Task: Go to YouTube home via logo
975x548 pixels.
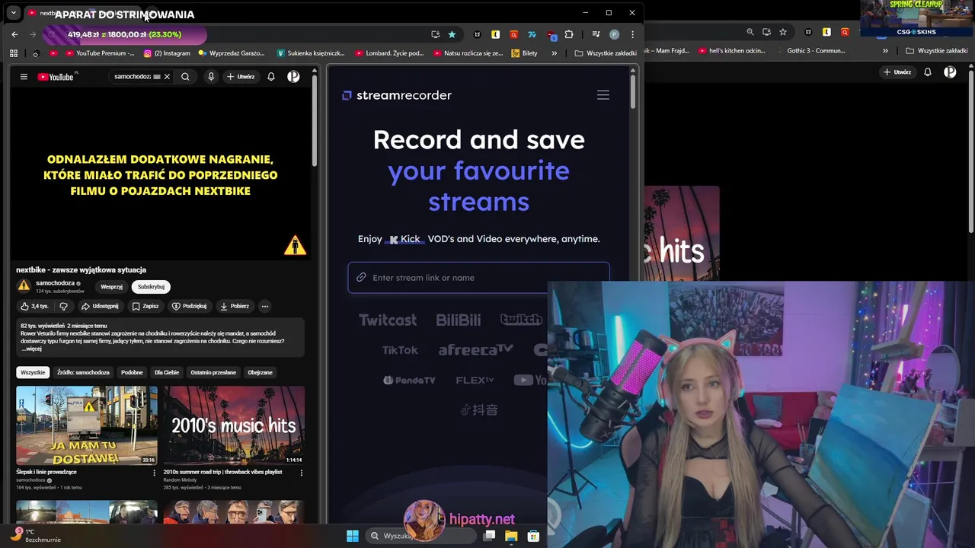Action: 56,77
